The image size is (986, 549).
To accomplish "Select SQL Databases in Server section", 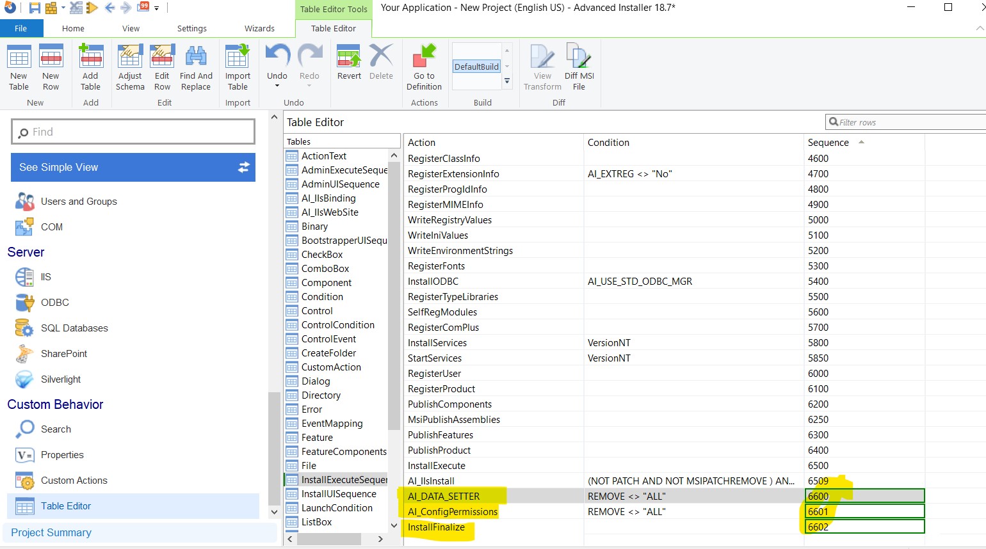I will pos(74,328).
